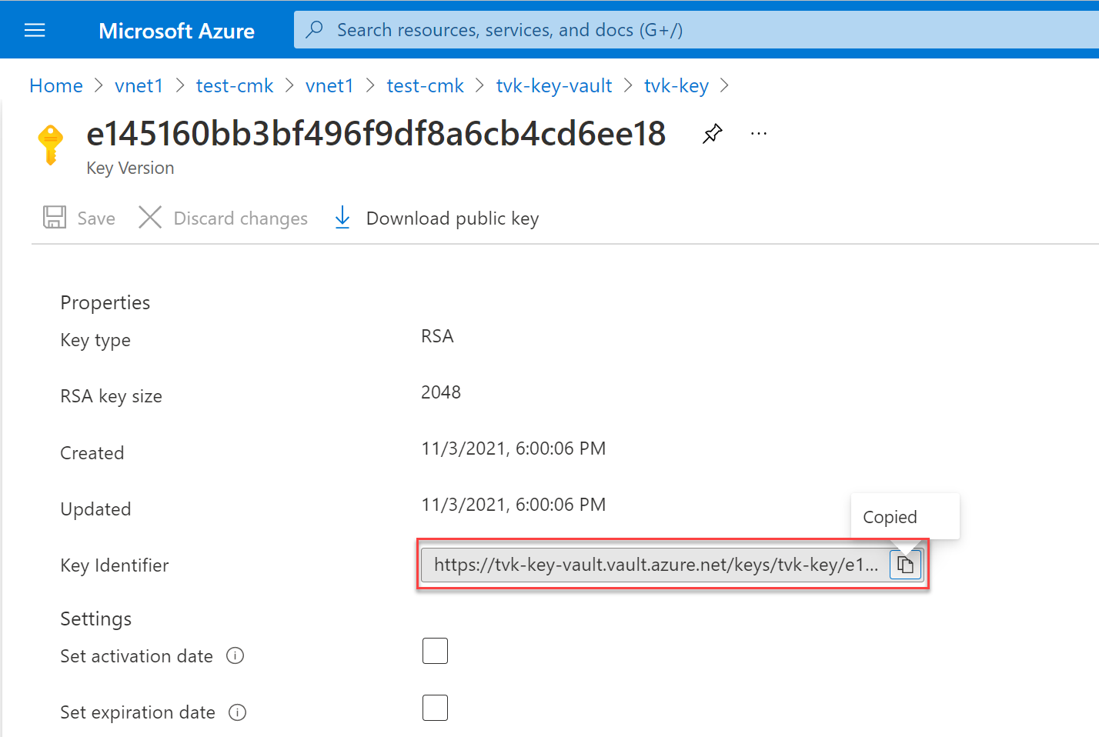Viewport: 1099px width, 737px height.
Task: Open the second vnet1 breadcrumb
Action: [329, 85]
